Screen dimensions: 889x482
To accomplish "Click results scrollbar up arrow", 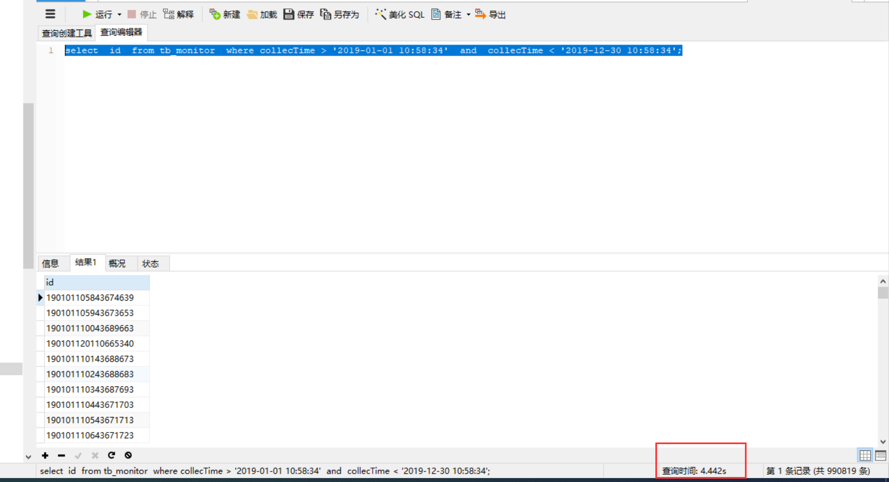I will 883,281.
